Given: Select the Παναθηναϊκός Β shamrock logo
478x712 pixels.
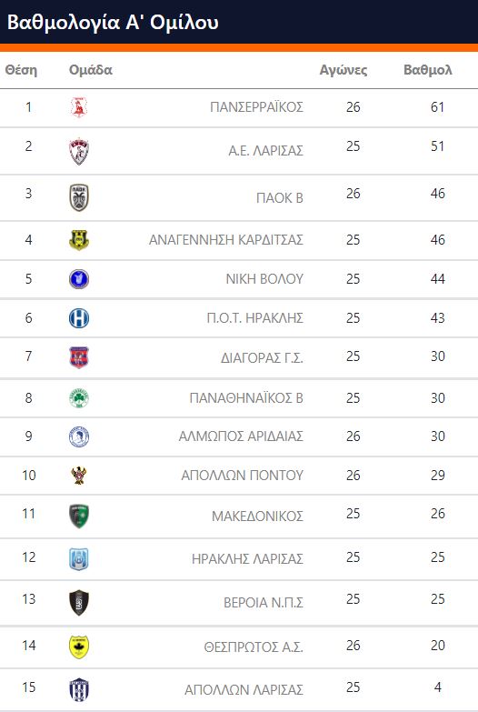Looking at the screenshot, I should (78, 398).
